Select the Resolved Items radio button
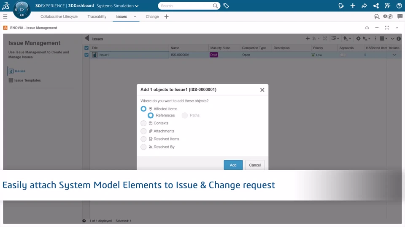The image size is (405, 227). point(143,139)
